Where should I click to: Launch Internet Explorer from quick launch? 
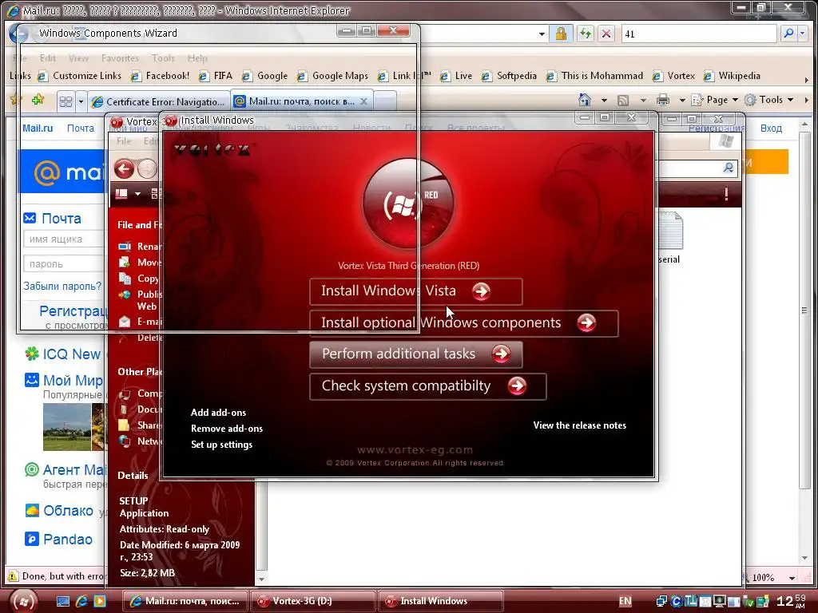(81, 601)
